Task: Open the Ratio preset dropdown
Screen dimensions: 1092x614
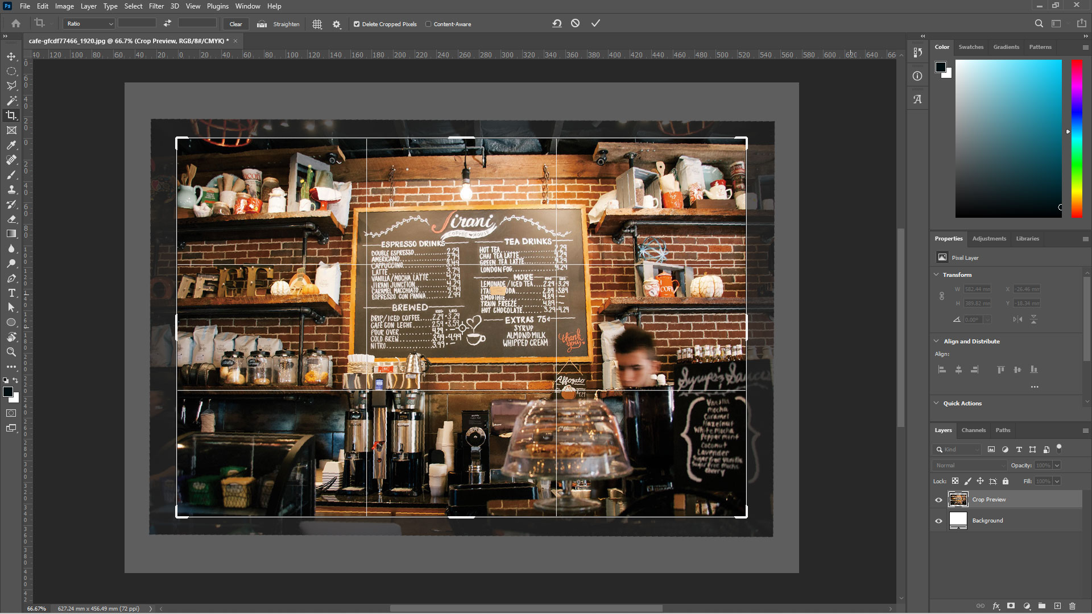Action: coord(89,23)
